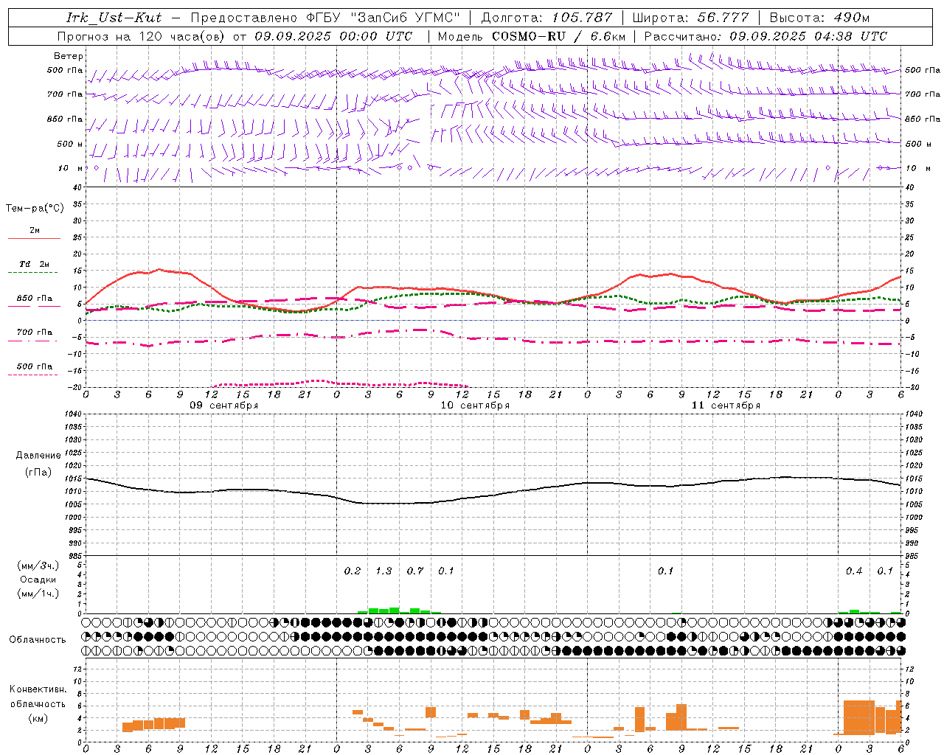
Task: Click the '(км)' convective cloud unit label
Action: 38,718
